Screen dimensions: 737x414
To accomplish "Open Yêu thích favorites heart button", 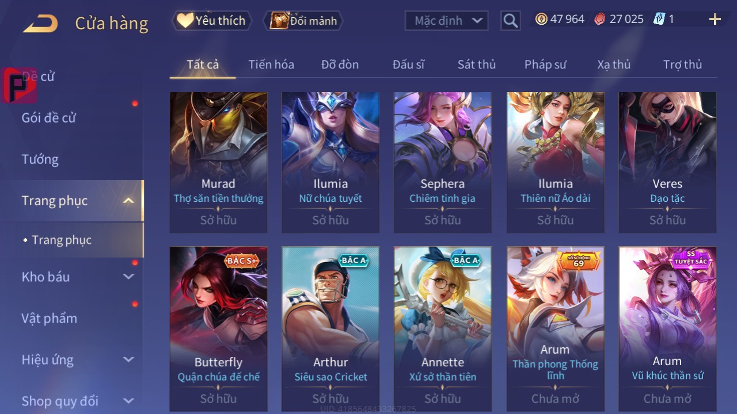I will (x=212, y=21).
